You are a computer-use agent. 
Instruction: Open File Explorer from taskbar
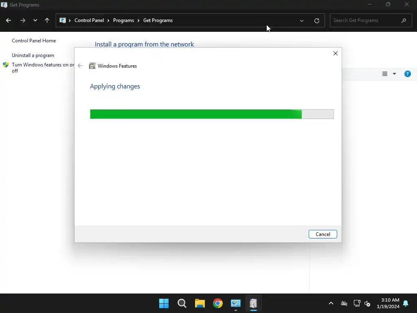point(200,303)
